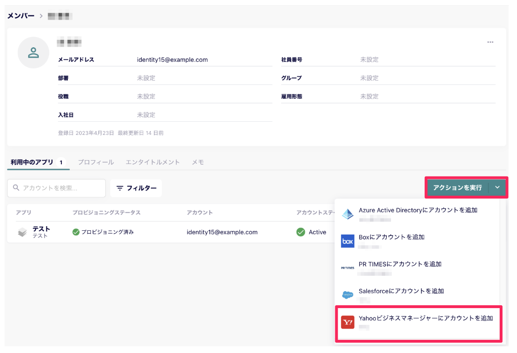The image size is (517, 353).
Task: Switch to the メモ tab
Action: coord(198,162)
